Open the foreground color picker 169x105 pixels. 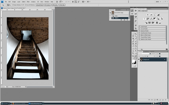[x=134, y=61]
